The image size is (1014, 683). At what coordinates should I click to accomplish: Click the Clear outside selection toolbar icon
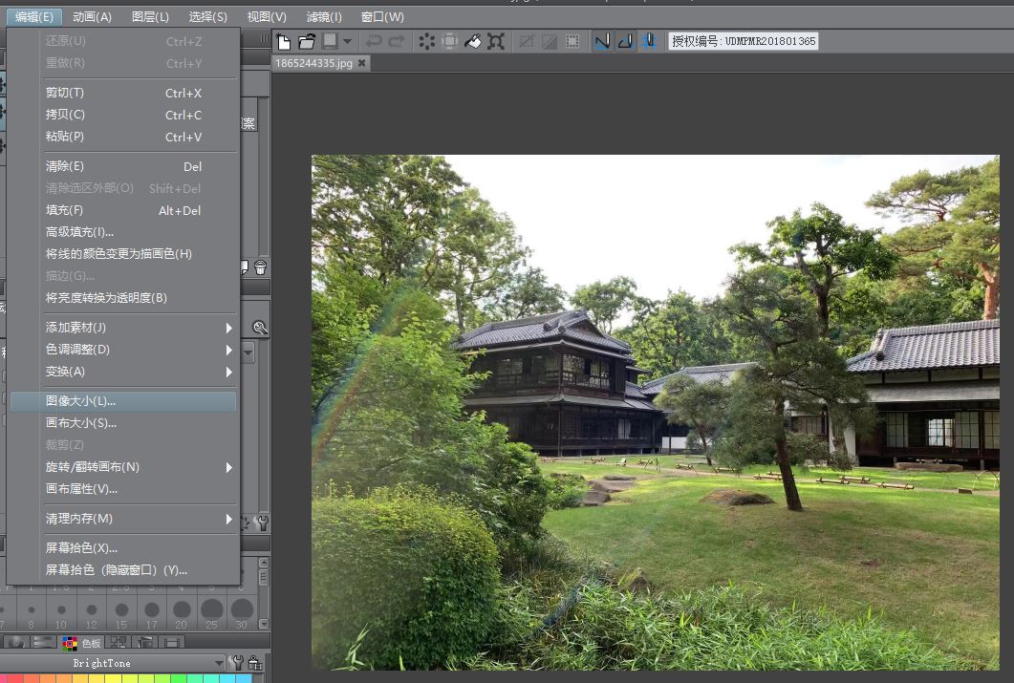[x=449, y=41]
